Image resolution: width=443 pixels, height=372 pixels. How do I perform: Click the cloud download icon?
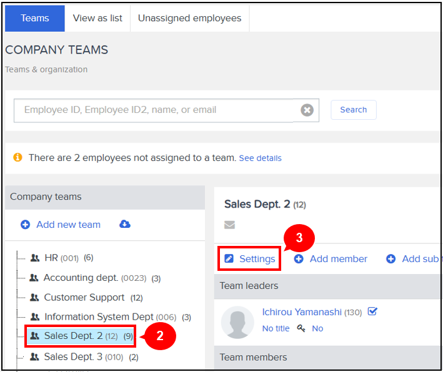125,224
